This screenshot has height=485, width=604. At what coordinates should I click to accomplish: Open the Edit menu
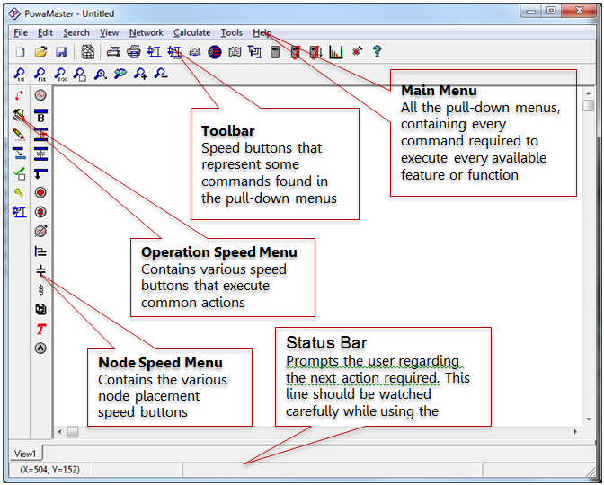pos(45,32)
